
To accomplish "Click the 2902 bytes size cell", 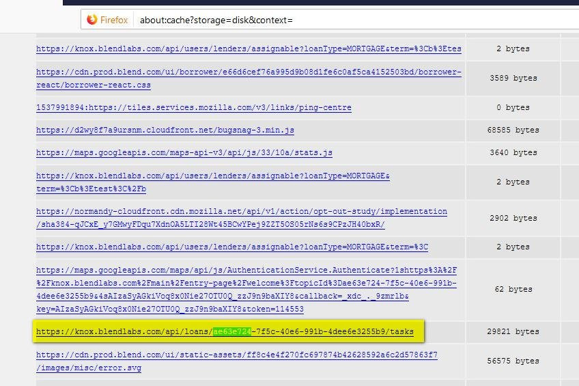I will tap(514, 218).
